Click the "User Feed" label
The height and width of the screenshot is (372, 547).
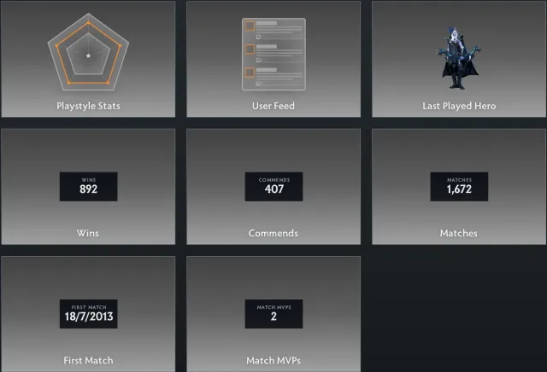[273, 106]
